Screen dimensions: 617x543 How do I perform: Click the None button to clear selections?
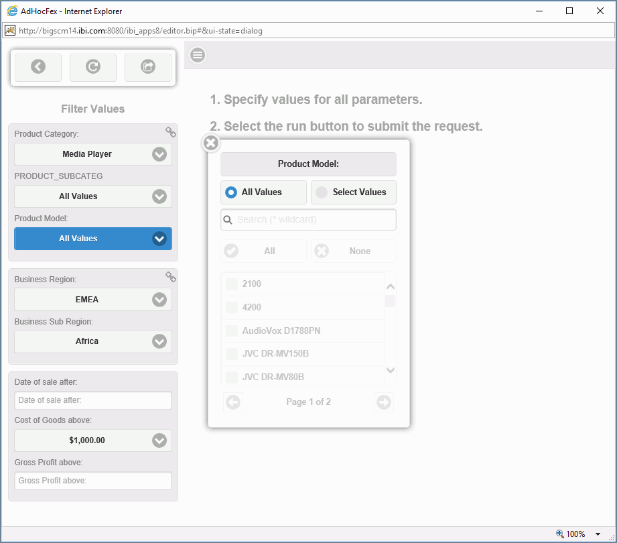pos(353,251)
